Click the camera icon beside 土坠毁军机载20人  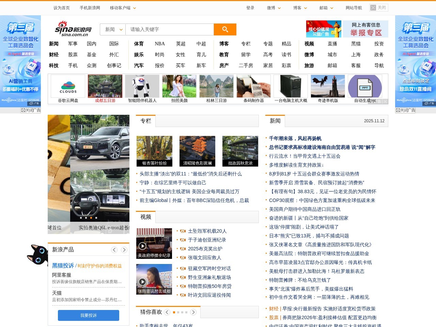183,231
